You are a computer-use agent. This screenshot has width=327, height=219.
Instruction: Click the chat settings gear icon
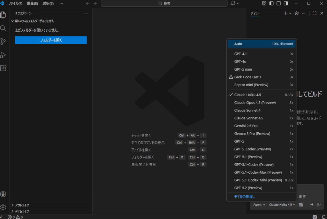tap(296, 13)
